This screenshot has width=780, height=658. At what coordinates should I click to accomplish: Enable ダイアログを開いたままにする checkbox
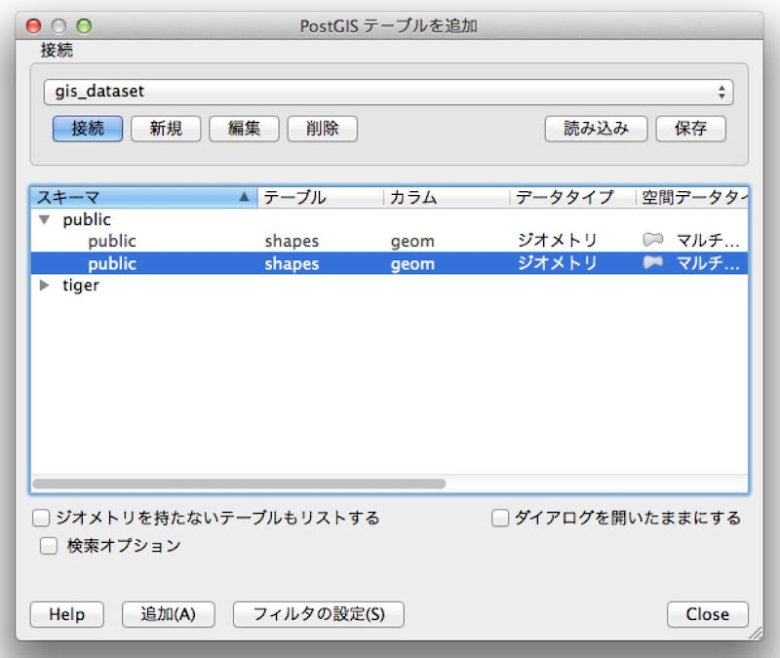(500, 518)
